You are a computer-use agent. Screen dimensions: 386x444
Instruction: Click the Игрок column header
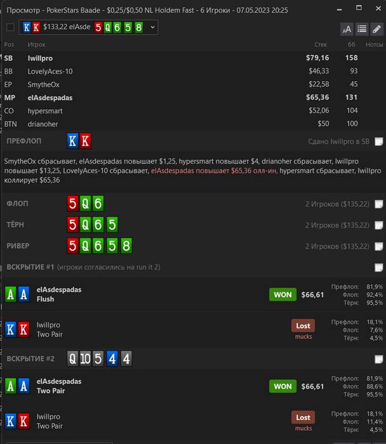[36, 44]
